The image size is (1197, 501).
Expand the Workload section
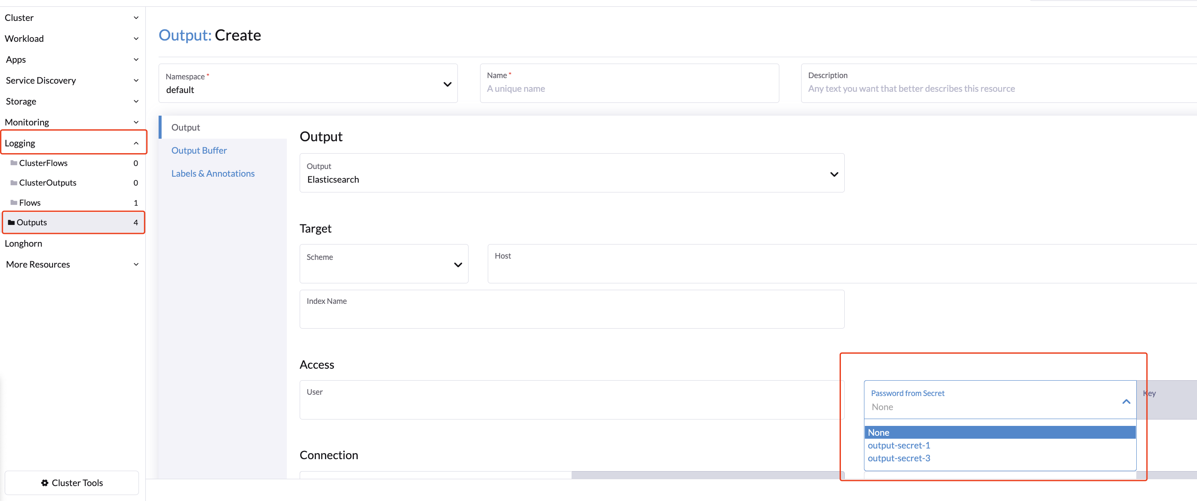coord(136,38)
